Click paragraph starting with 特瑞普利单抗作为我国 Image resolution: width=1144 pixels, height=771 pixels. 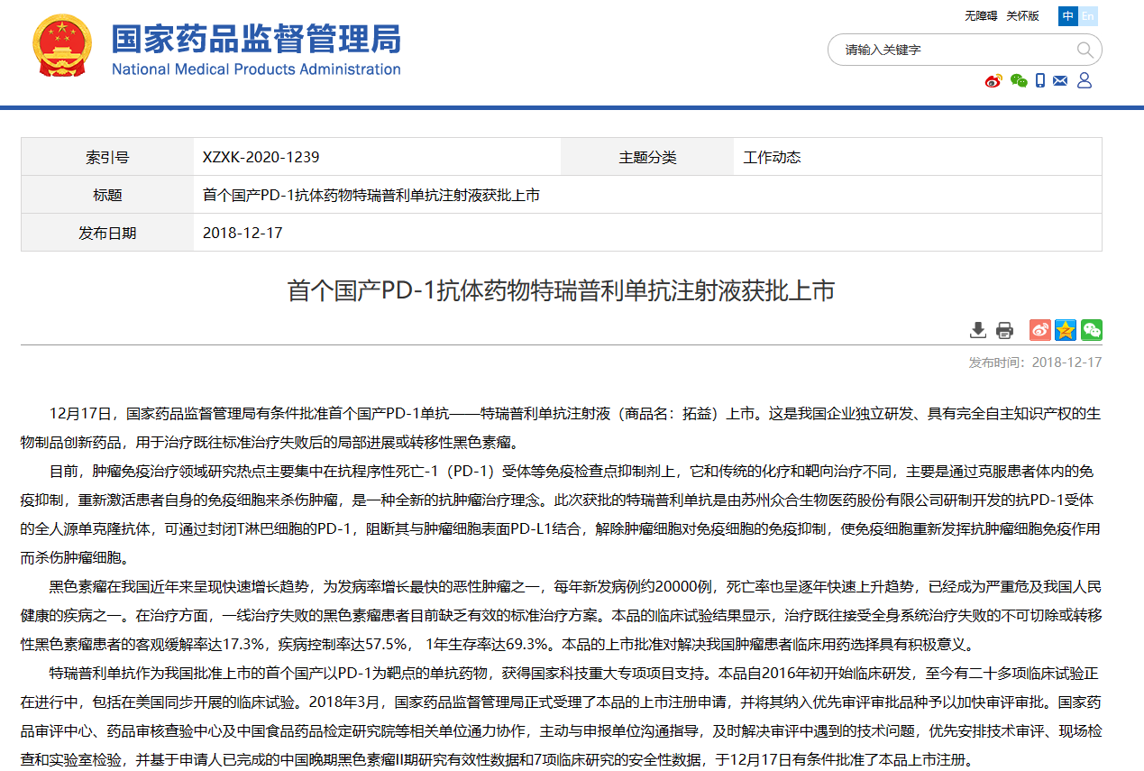click(x=561, y=716)
